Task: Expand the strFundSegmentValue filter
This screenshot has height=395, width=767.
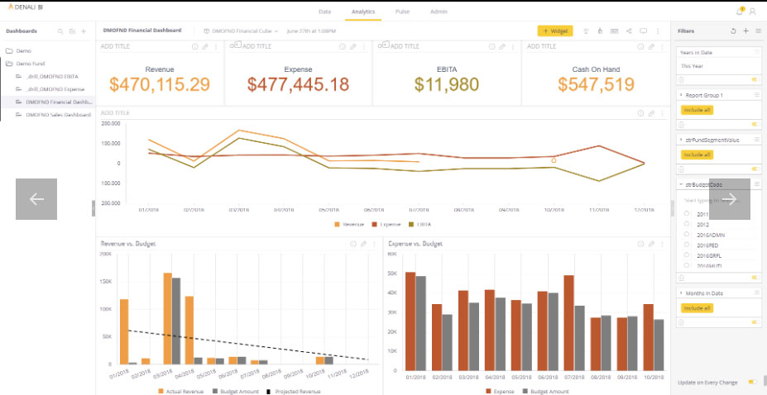Action: [682, 140]
